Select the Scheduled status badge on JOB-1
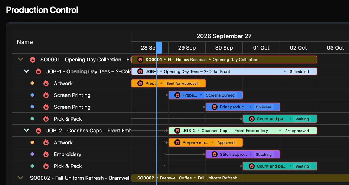This screenshot has width=349, height=185. coord(299,71)
